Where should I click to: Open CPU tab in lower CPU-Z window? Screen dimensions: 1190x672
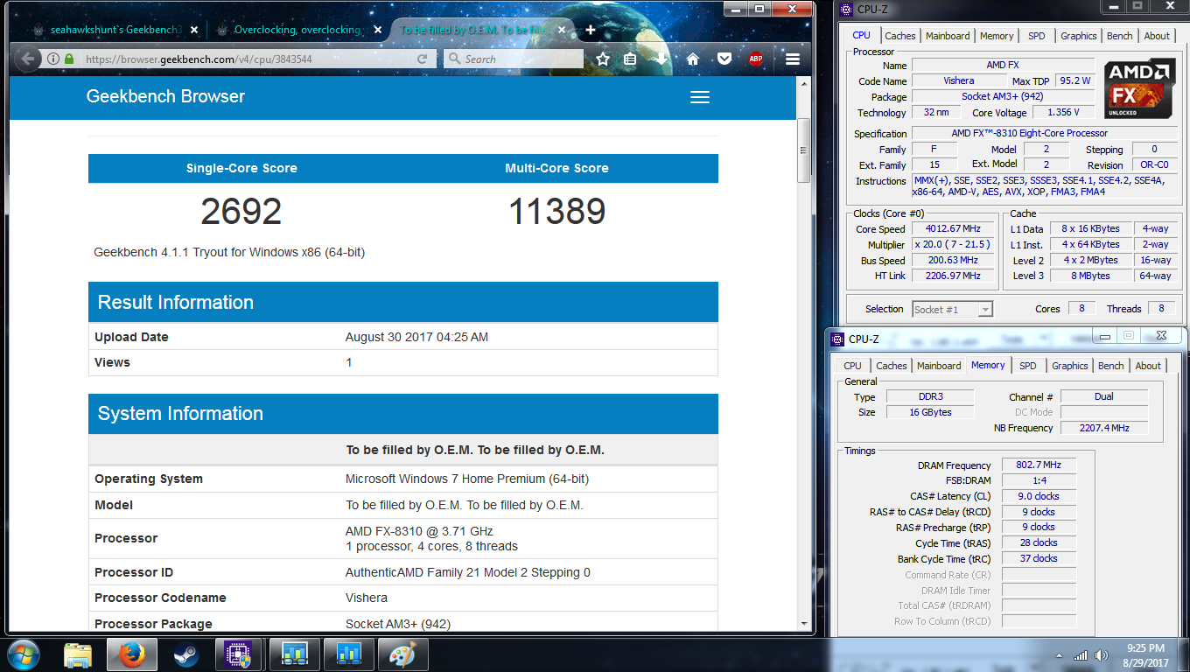(852, 366)
